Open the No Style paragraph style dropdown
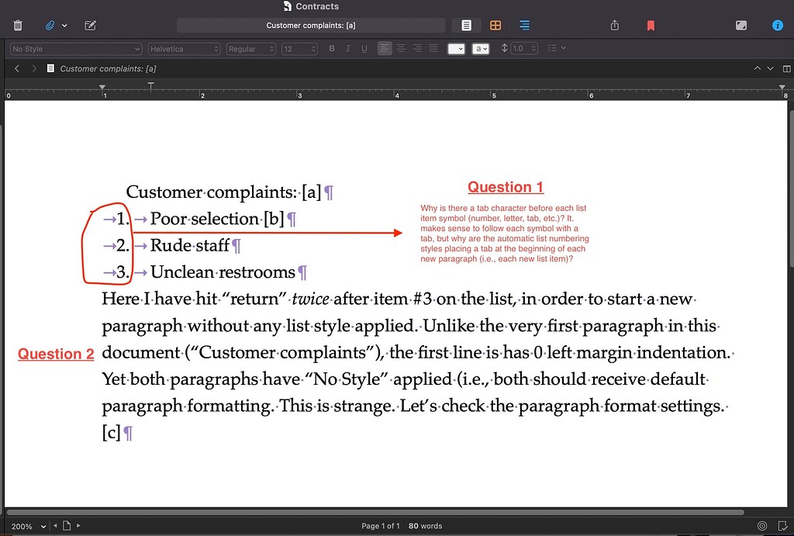794x536 pixels. (x=74, y=48)
